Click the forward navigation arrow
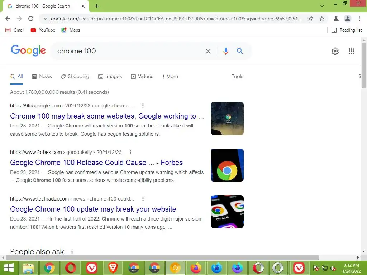 click(x=19, y=19)
